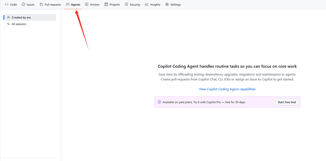Image resolution: width=326 pixels, height=161 pixels.
Task: Open the Actions tab
Action: click(x=92, y=4)
